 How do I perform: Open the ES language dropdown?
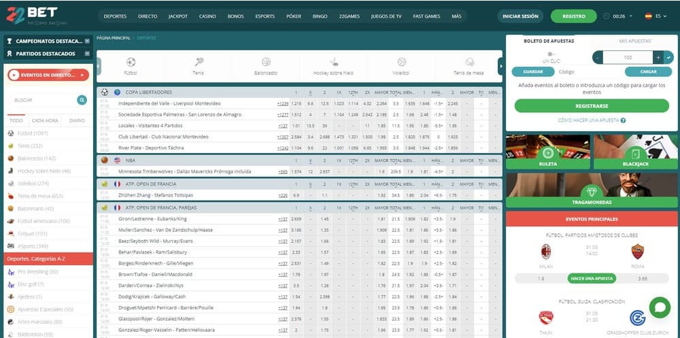coord(655,16)
